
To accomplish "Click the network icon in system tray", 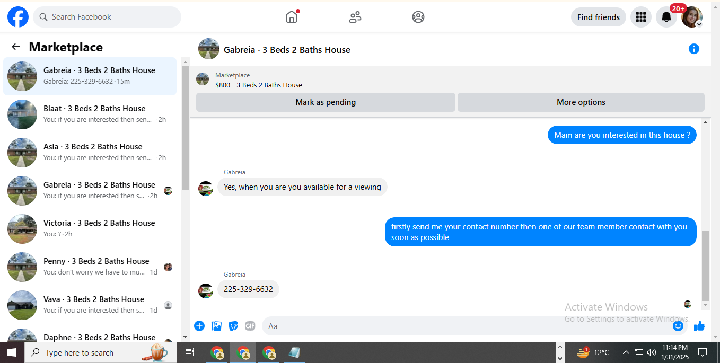I will pyautogui.click(x=639, y=352).
